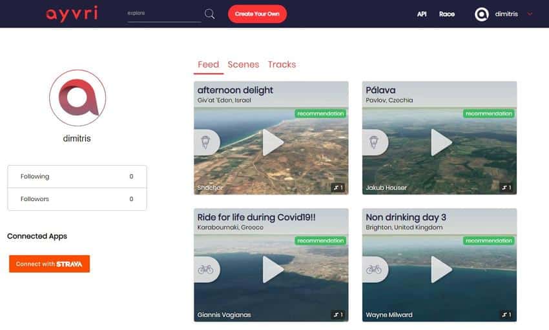Select the Feed tab
Viewport: 549px width, 330px height.
[208, 64]
